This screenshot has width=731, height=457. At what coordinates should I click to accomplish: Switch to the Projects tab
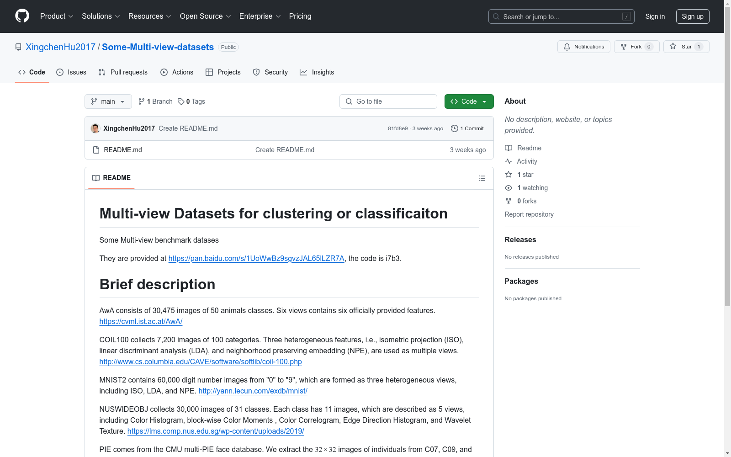point(223,72)
